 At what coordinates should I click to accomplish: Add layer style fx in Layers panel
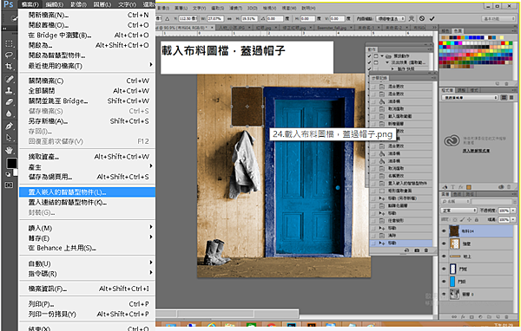click(463, 316)
